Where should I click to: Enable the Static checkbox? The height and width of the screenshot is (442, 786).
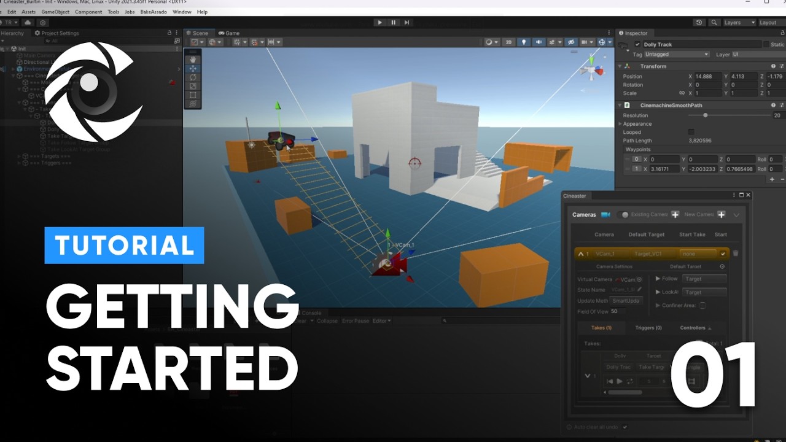766,45
